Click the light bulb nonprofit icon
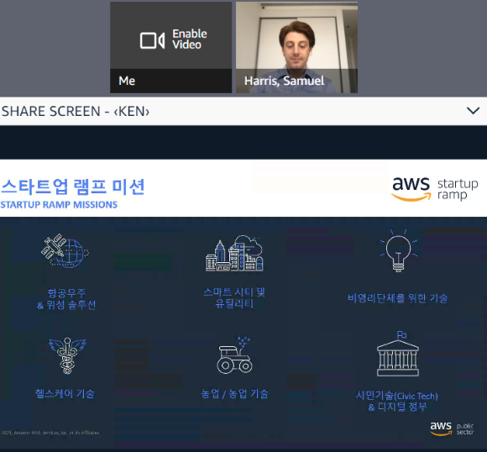 click(x=398, y=251)
